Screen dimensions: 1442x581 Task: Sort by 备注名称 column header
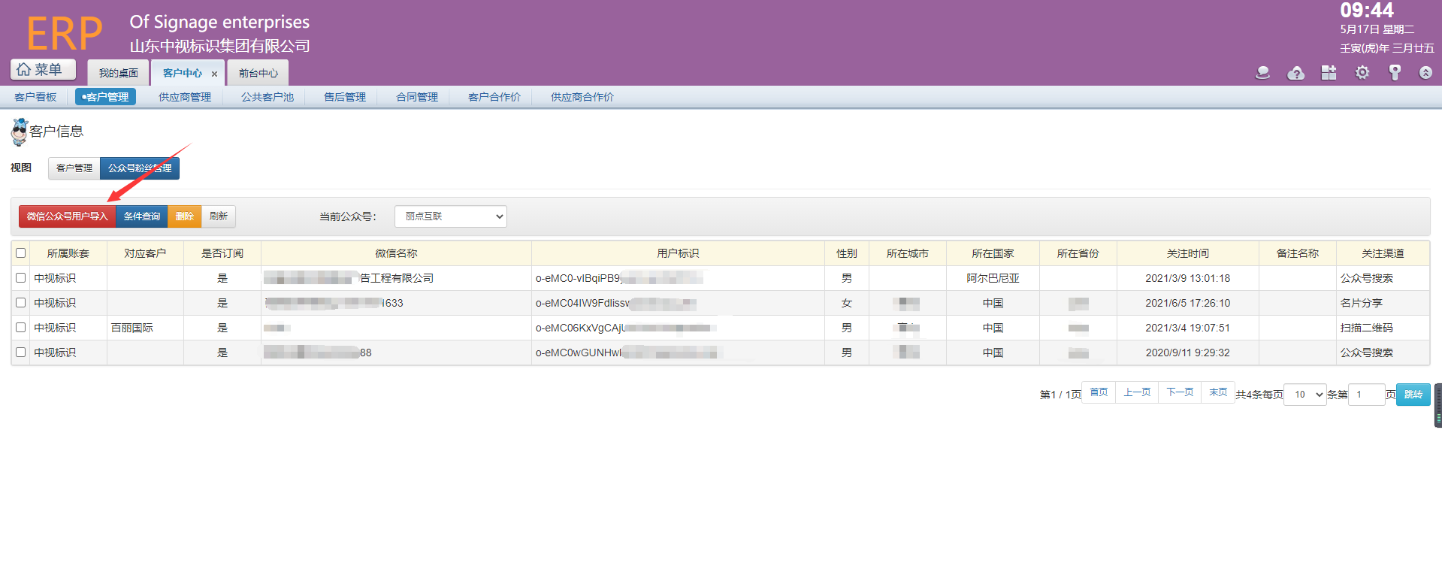1298,253
